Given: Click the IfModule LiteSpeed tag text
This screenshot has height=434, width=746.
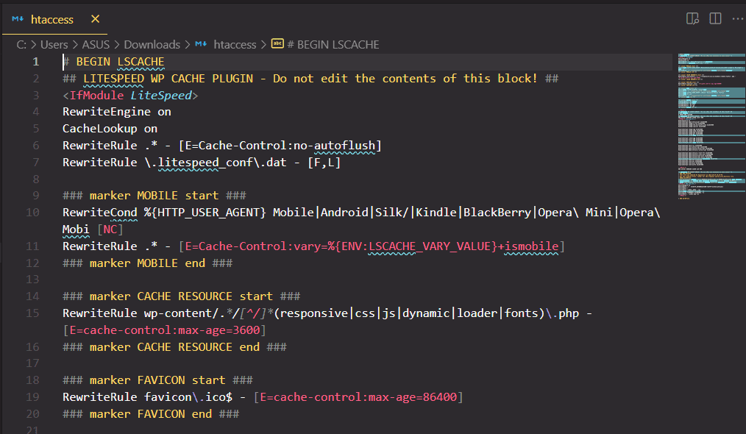Looking at the screenshot, I should [130, 95].
